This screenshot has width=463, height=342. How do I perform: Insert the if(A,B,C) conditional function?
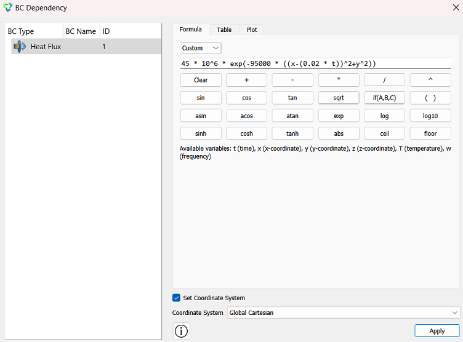coord(384,98)
